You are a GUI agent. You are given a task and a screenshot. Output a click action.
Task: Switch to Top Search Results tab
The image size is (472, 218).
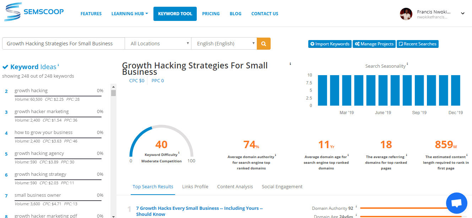[153, 187]
